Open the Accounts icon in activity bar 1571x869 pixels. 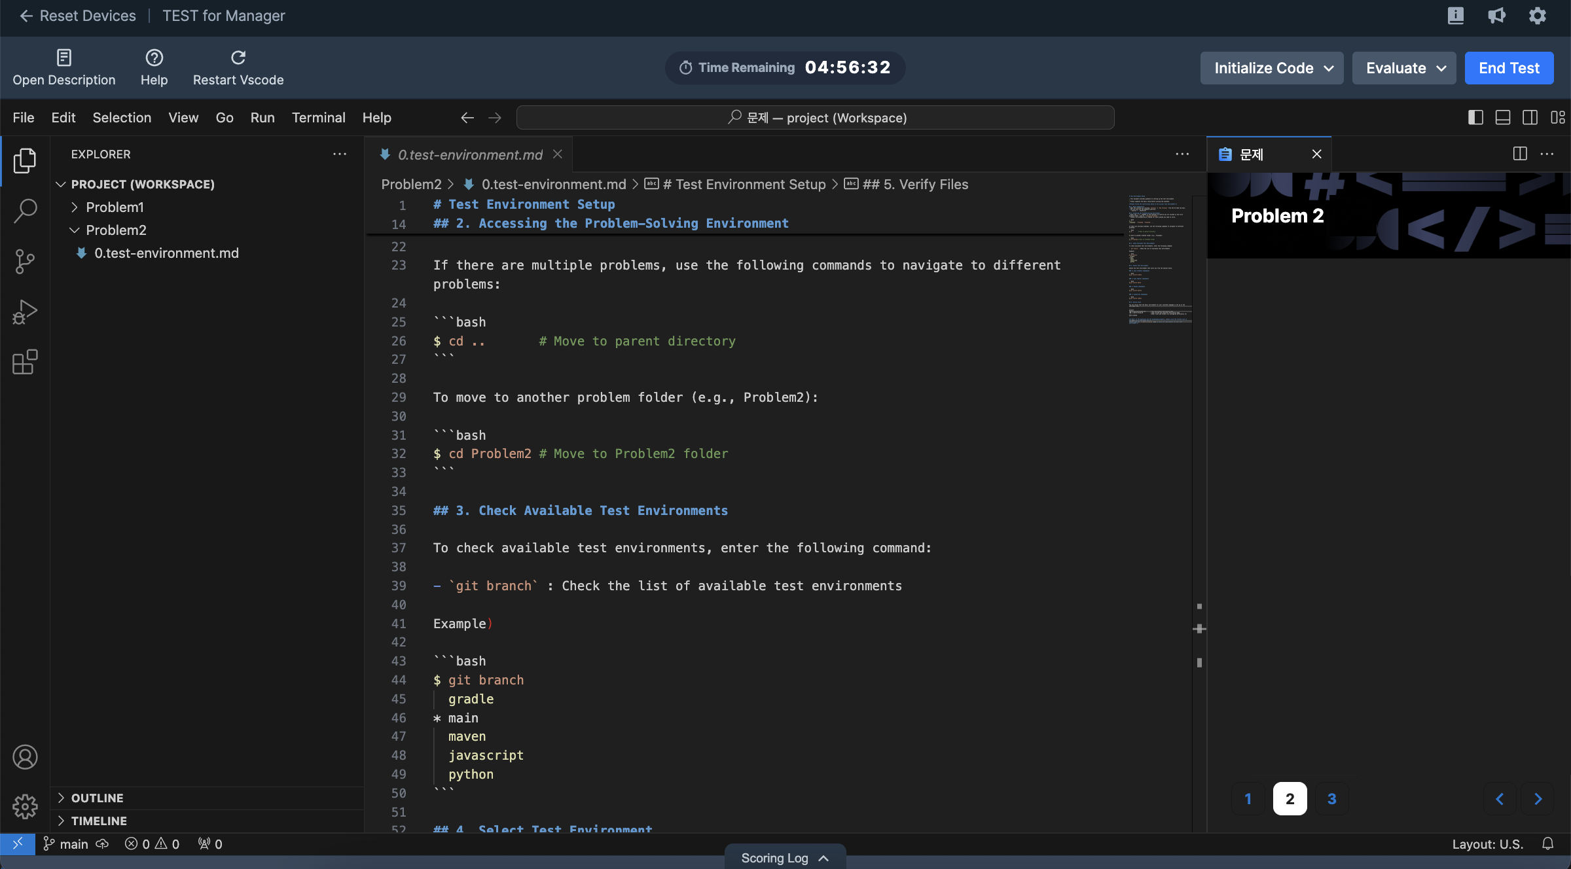pyautogui.click(x=25, y=757)
